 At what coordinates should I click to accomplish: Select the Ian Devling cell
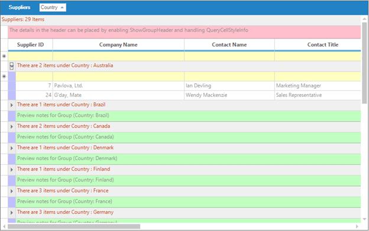(x=229, y=86)
